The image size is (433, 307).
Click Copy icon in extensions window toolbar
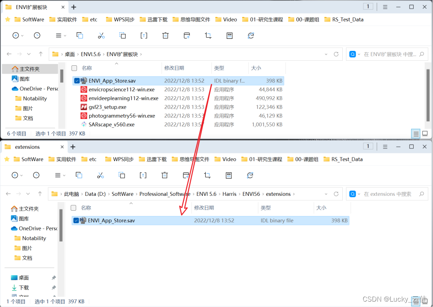(79, 175)
